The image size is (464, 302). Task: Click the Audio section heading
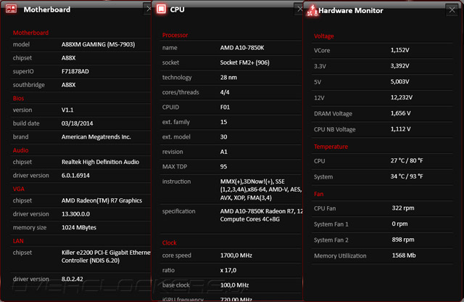[20, 150]
